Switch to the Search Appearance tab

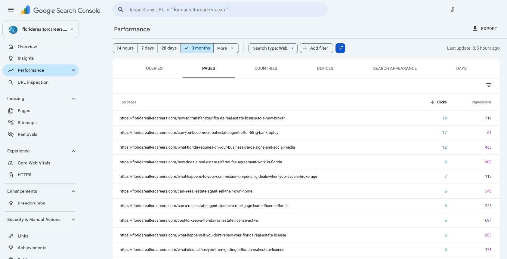[x=395, y=68]
